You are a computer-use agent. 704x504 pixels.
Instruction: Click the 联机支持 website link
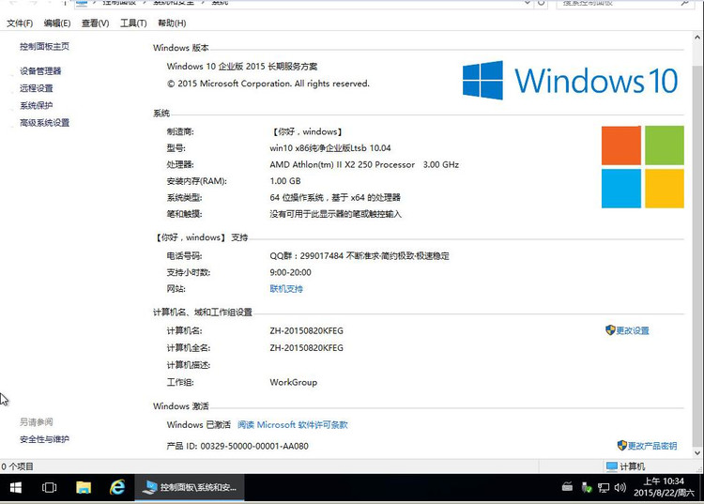pos(286,288)
